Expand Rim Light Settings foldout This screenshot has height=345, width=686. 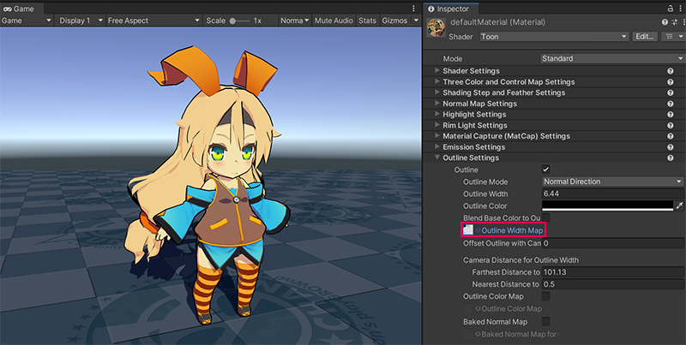(436, 125)
